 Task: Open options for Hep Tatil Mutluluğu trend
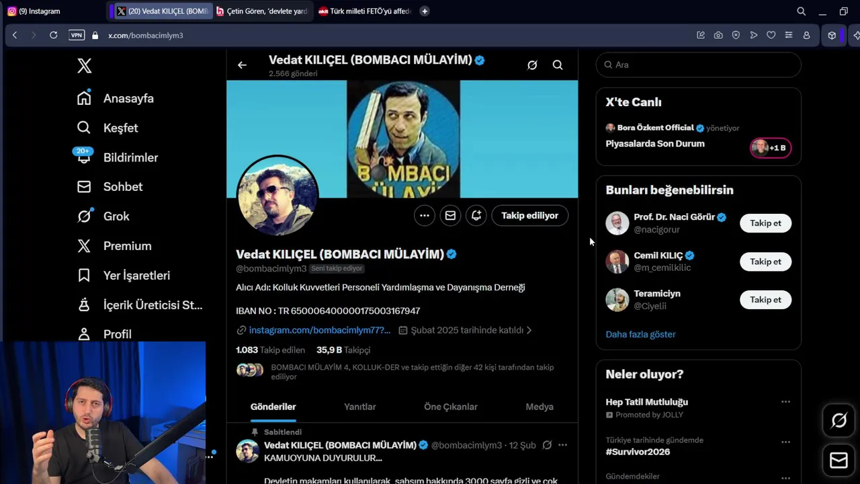click(x=785, y=402)
